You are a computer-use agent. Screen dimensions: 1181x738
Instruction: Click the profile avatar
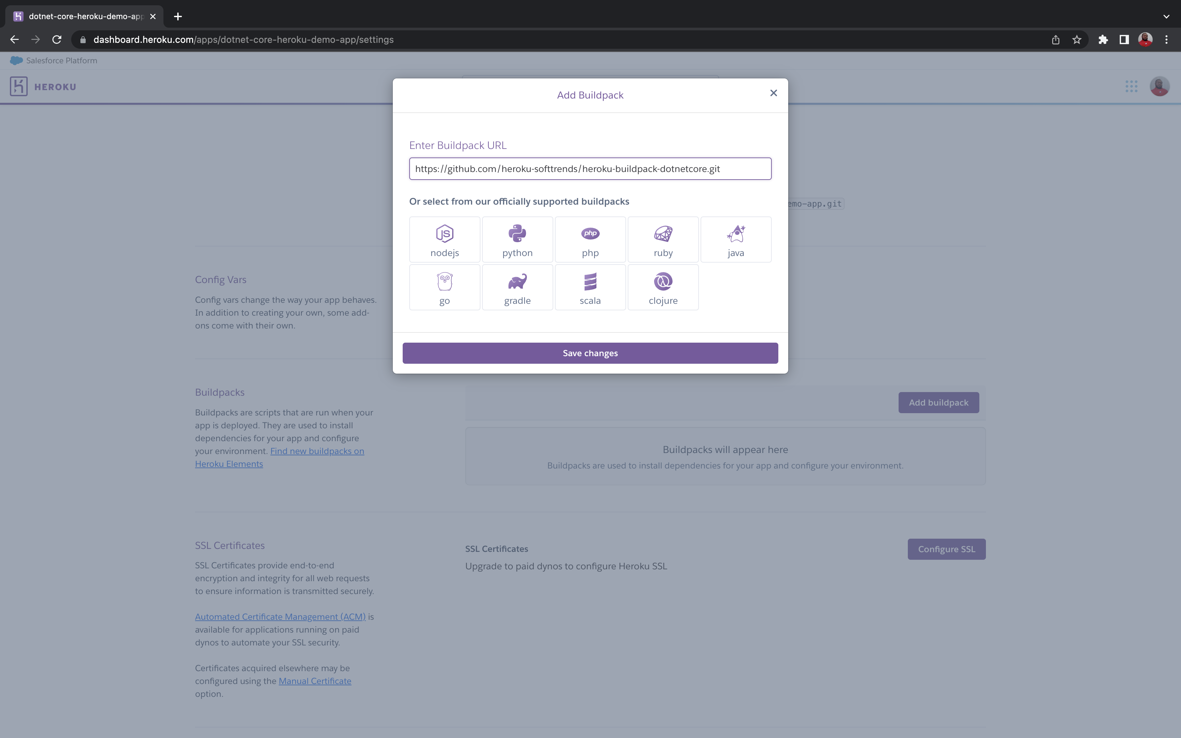tap(1160, 86)
